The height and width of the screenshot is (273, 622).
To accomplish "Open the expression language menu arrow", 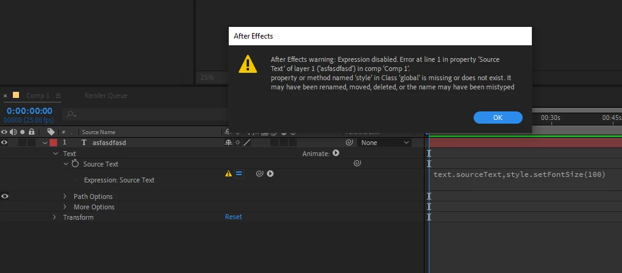I will [x=270, y=173].
